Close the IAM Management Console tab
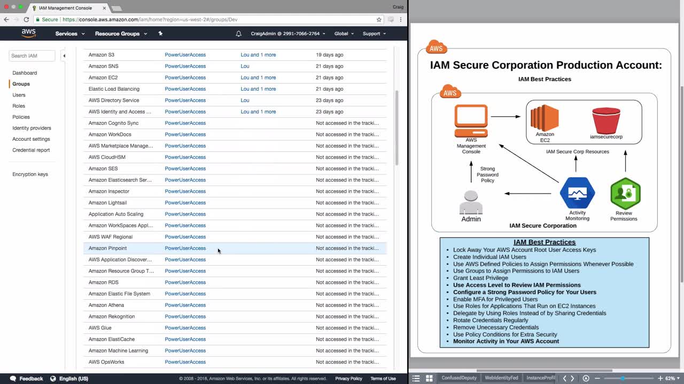This screenshot has height=384, width=684. [104, 8]
